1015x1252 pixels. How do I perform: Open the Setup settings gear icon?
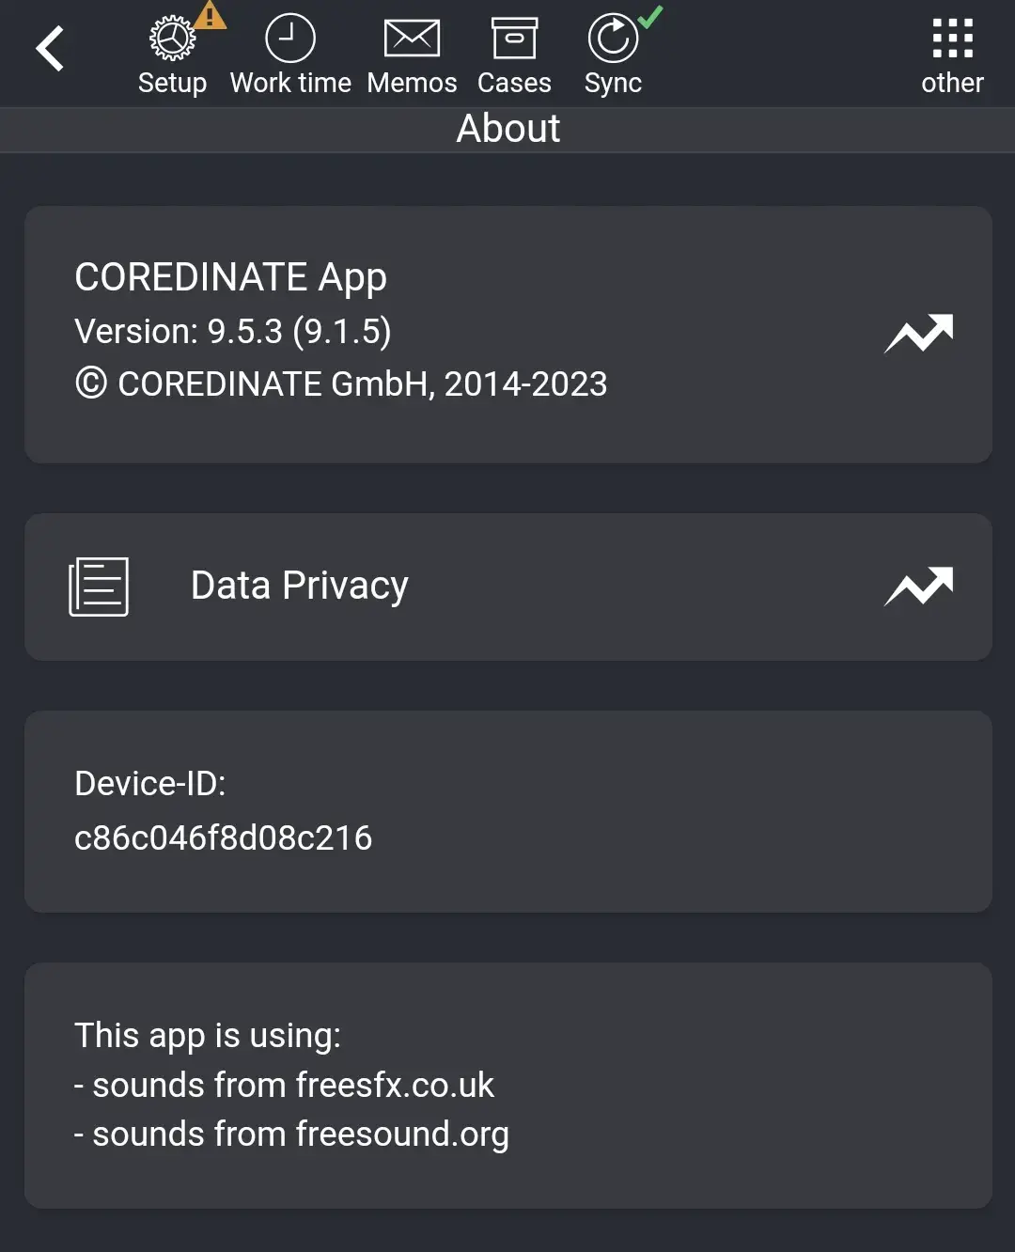pos(172,39)
